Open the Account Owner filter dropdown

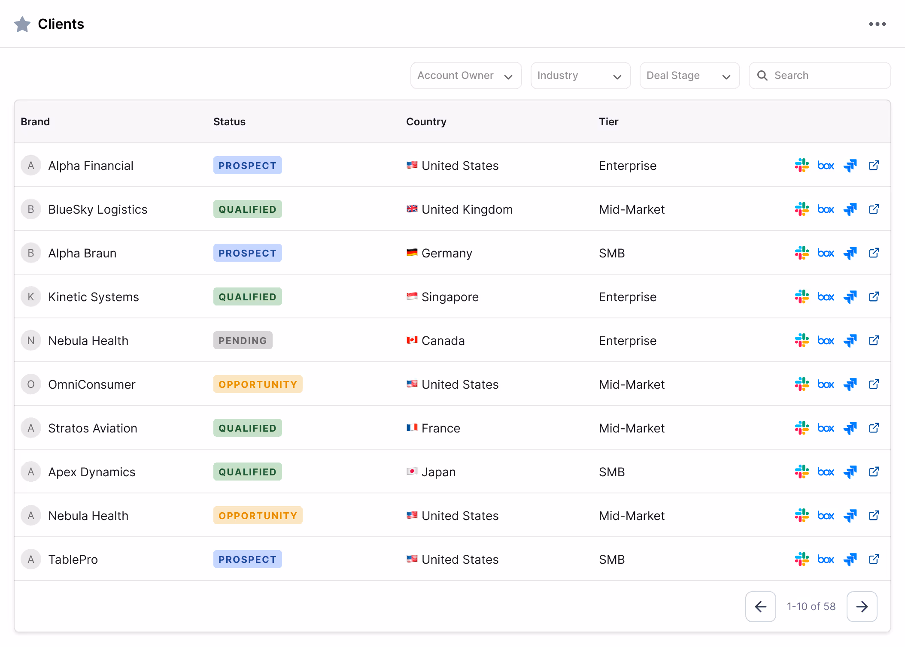click(x=465, y=75)
